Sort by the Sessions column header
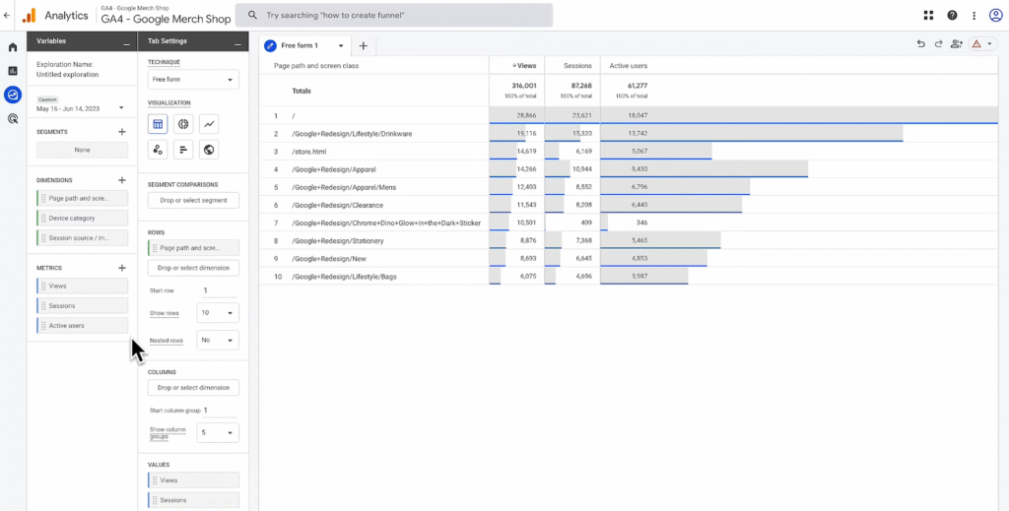 click(577, 66)
